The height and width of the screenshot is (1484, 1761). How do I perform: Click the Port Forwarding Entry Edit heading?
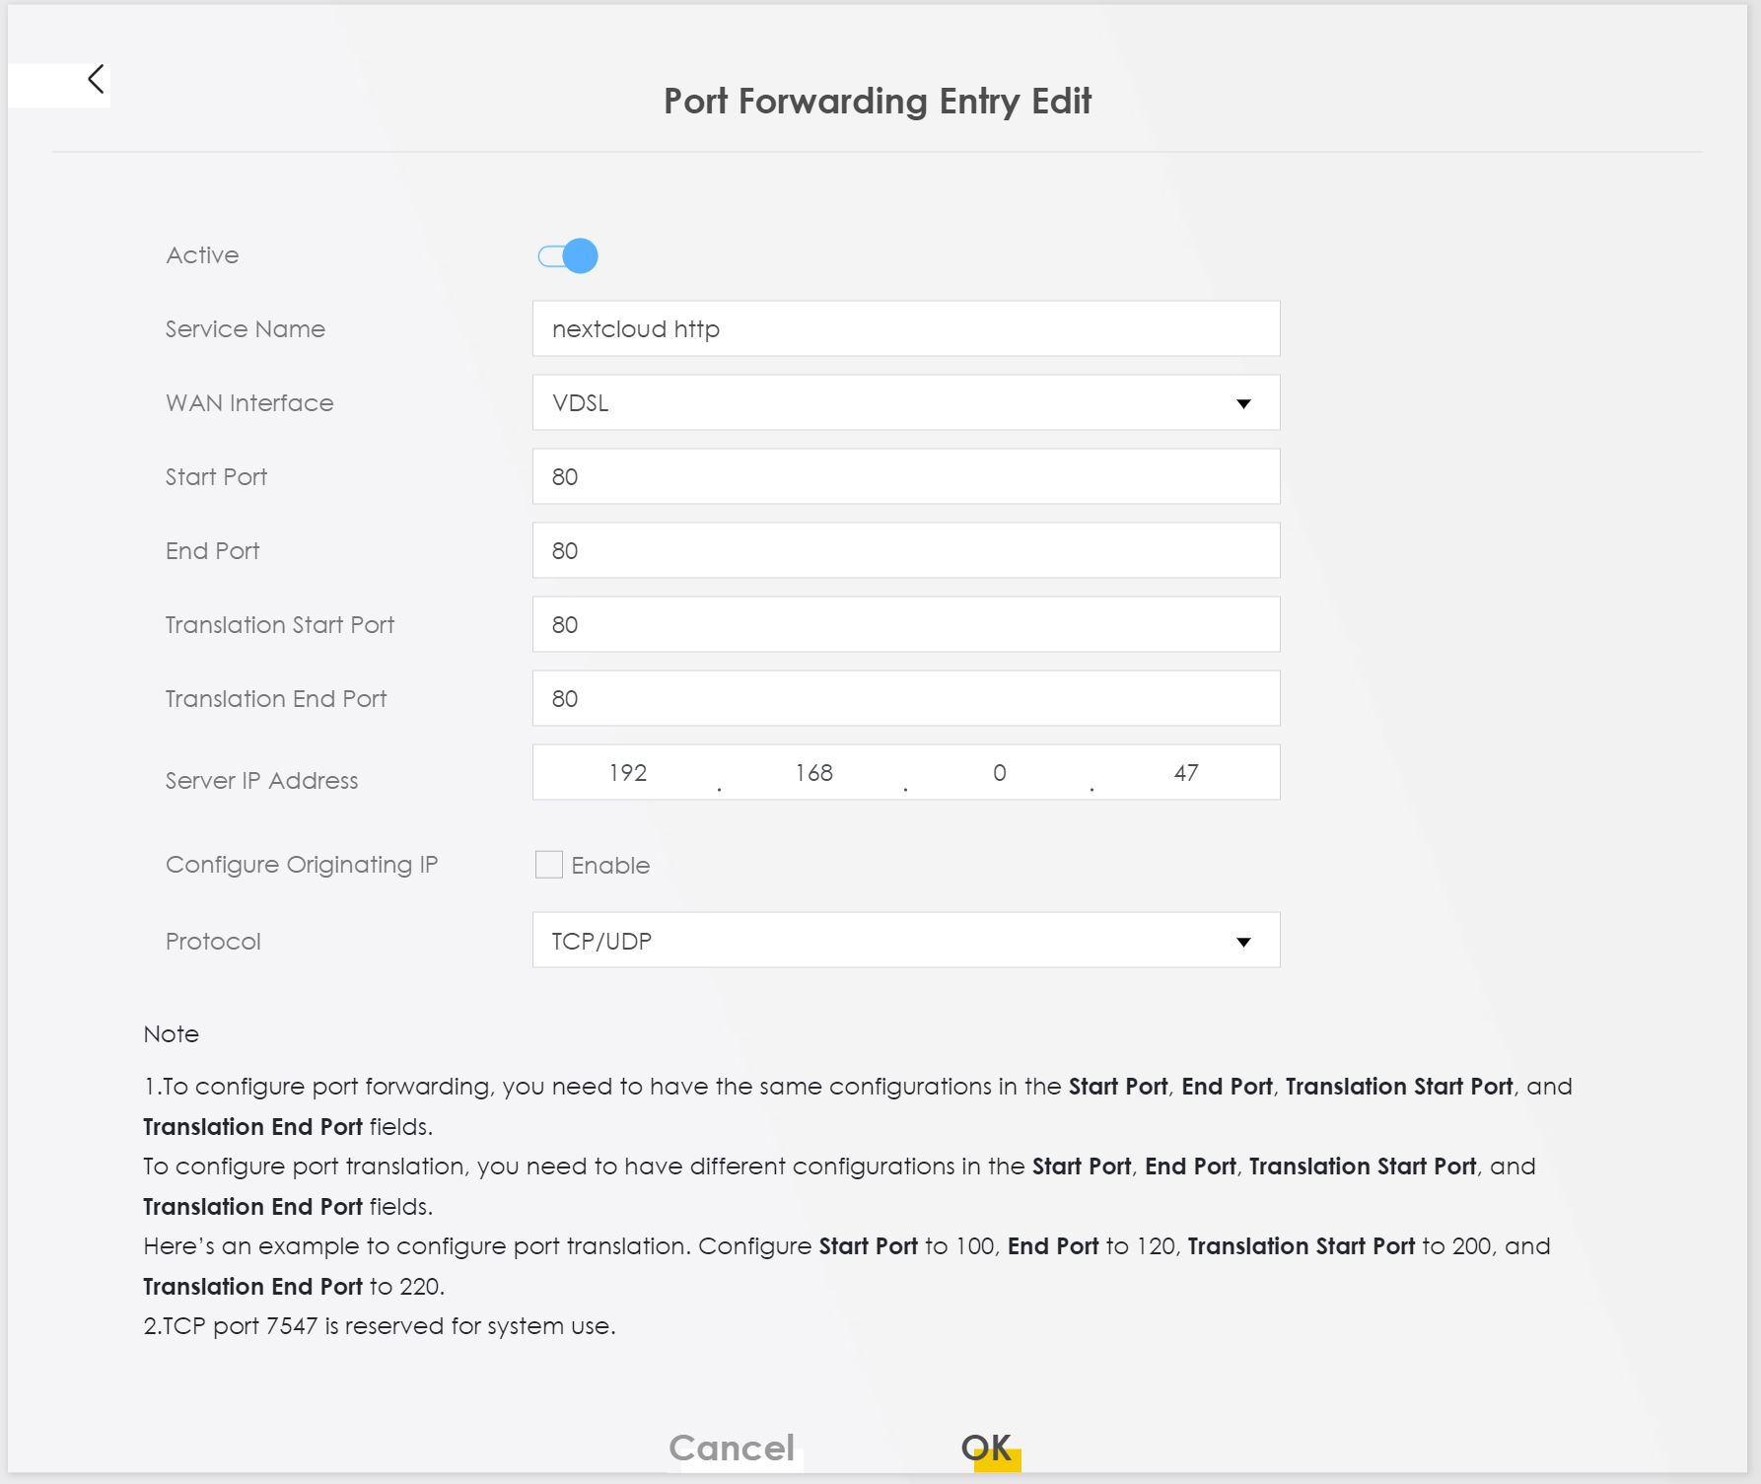(x=877, y=102)
